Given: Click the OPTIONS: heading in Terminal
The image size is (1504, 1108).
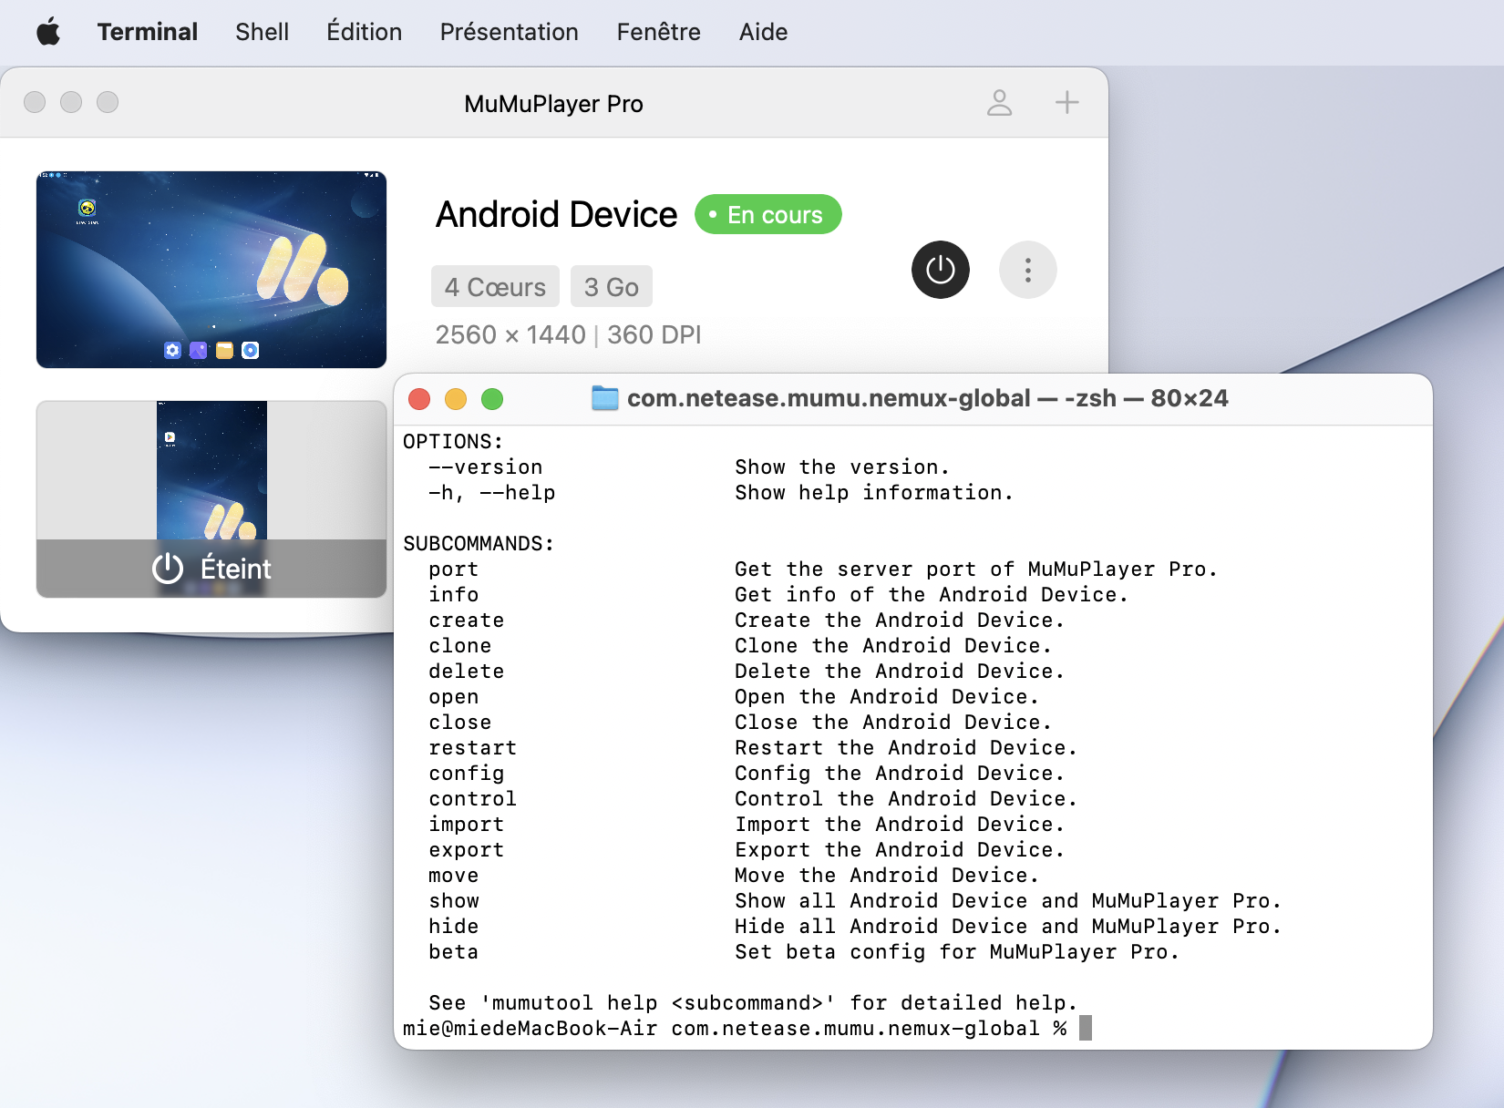Looking at the screenshot, I should click(453, 442).
